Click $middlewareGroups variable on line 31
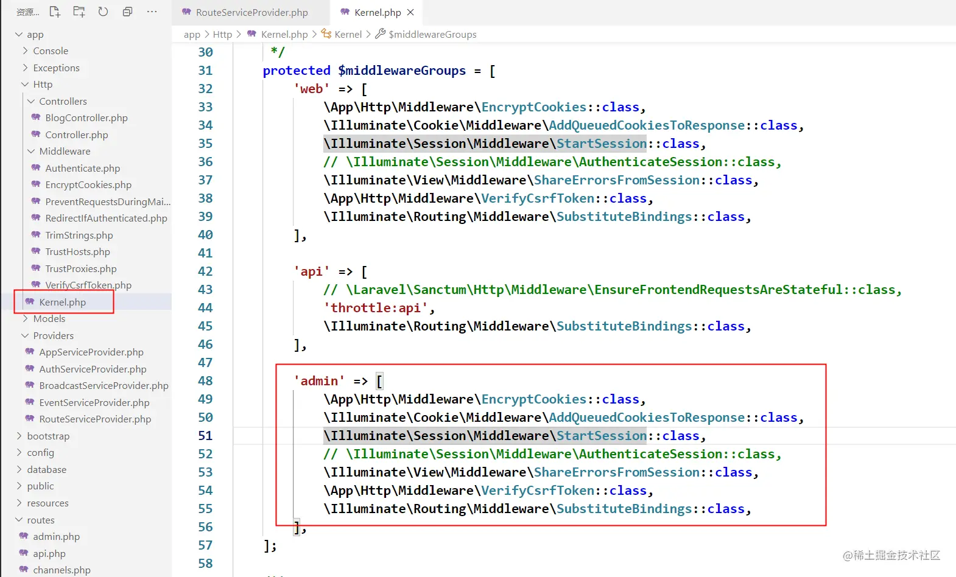The height and width of the screenshot is (577, 956). [x=402, y=71]
